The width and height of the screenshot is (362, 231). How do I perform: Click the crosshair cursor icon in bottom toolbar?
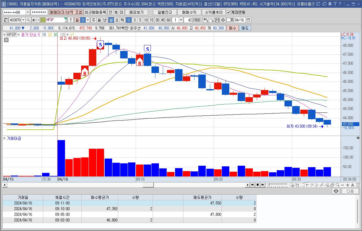tap(307, 185)
